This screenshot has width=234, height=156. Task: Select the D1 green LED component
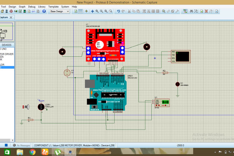[177, 84]
